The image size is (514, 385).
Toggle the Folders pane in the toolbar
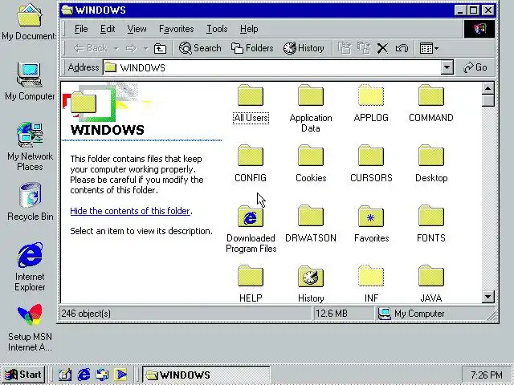click(252, 48)
